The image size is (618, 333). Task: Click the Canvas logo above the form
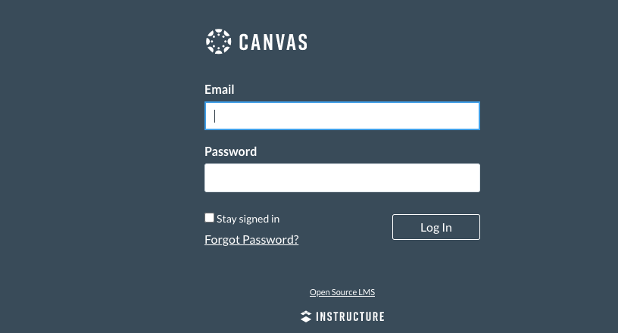(x=256, y=42)
